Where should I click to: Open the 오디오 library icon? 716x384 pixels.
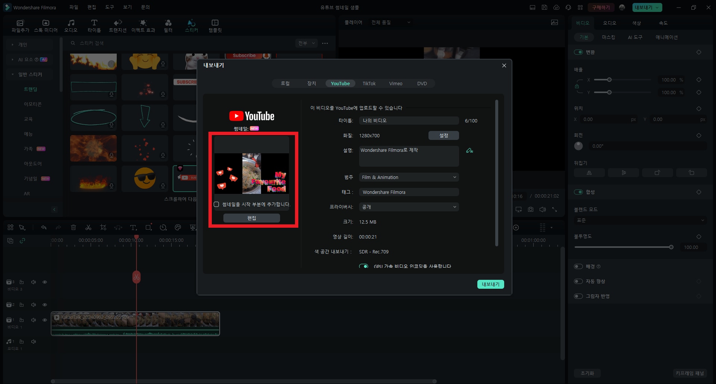[71, 26]
